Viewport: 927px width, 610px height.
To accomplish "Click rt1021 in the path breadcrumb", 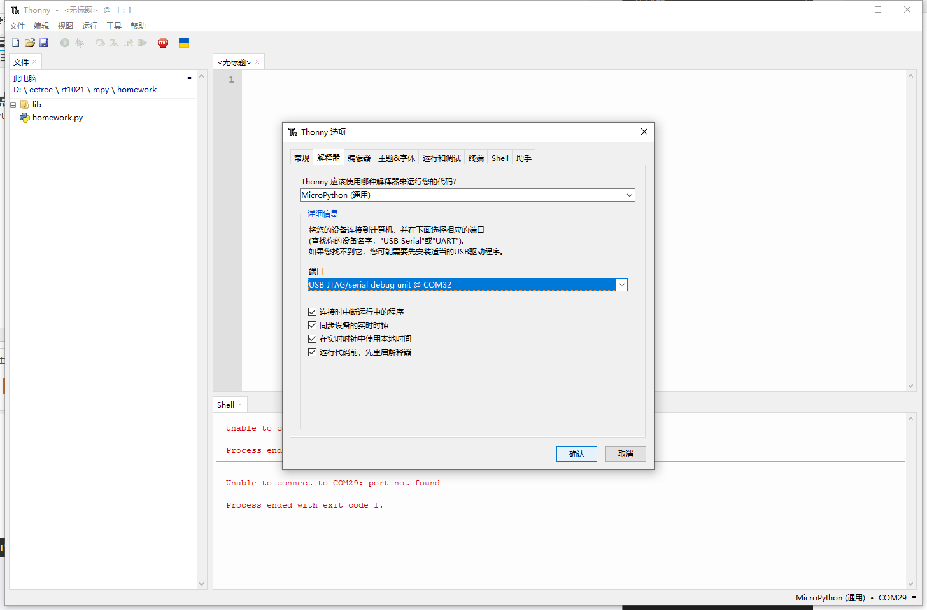I will (x=73, y=90).
